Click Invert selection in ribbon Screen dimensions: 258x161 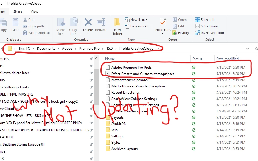point(209,33)
